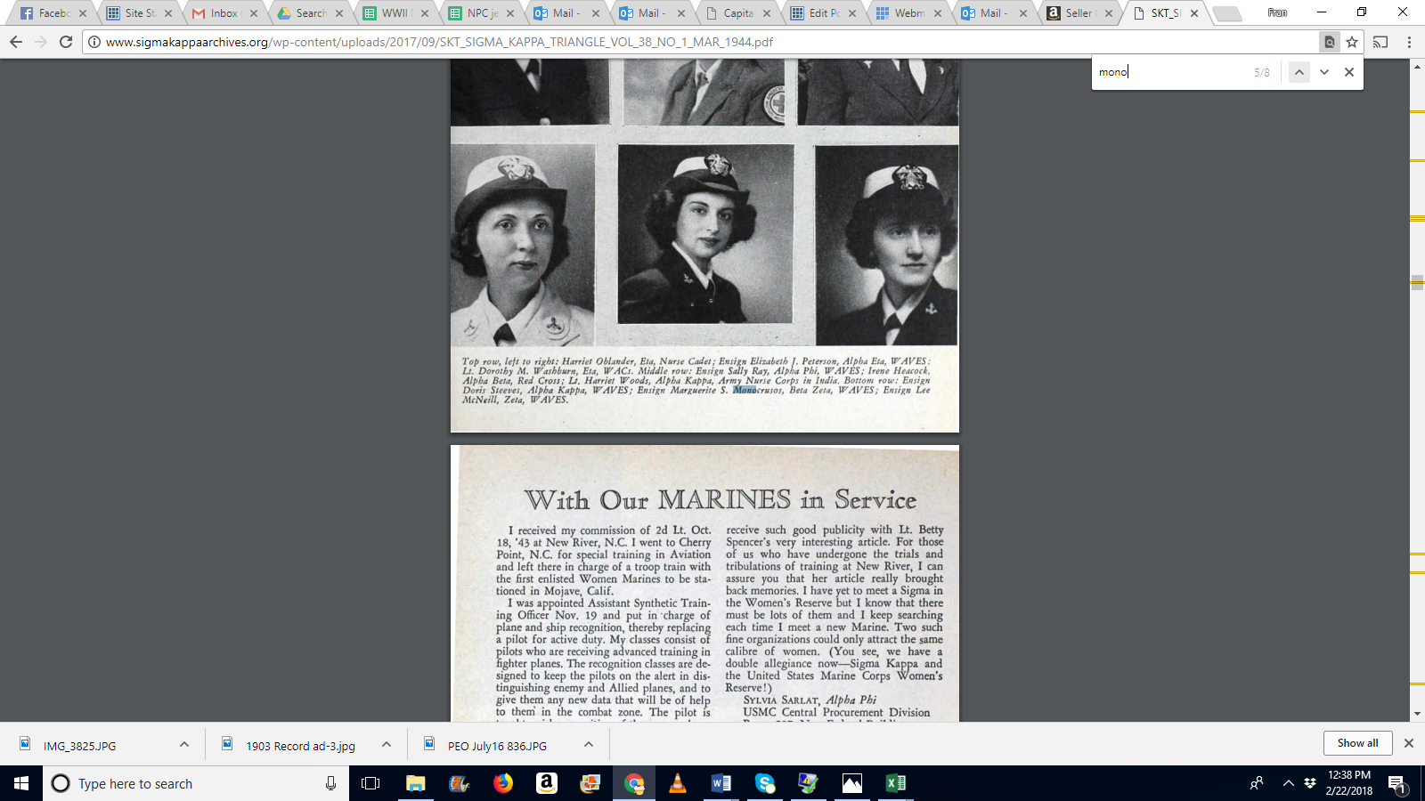Reload the PDF page

click(x=66, y=42)
